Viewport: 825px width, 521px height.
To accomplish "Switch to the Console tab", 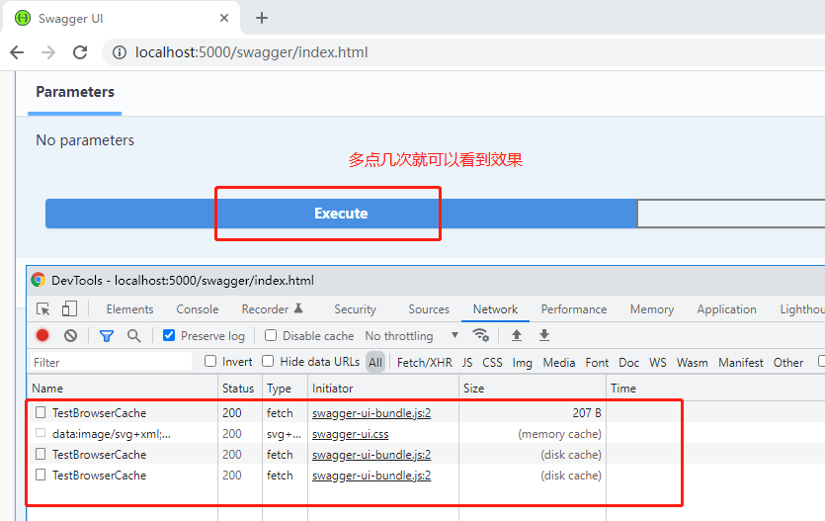I will [x=198, y=309].
